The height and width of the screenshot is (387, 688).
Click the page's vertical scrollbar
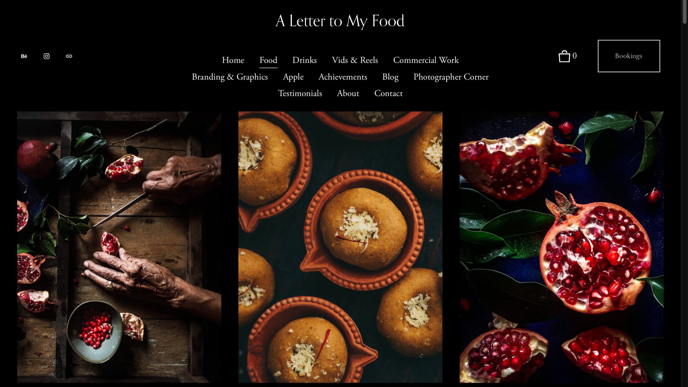pyautogui.click(x=684, y=193)
